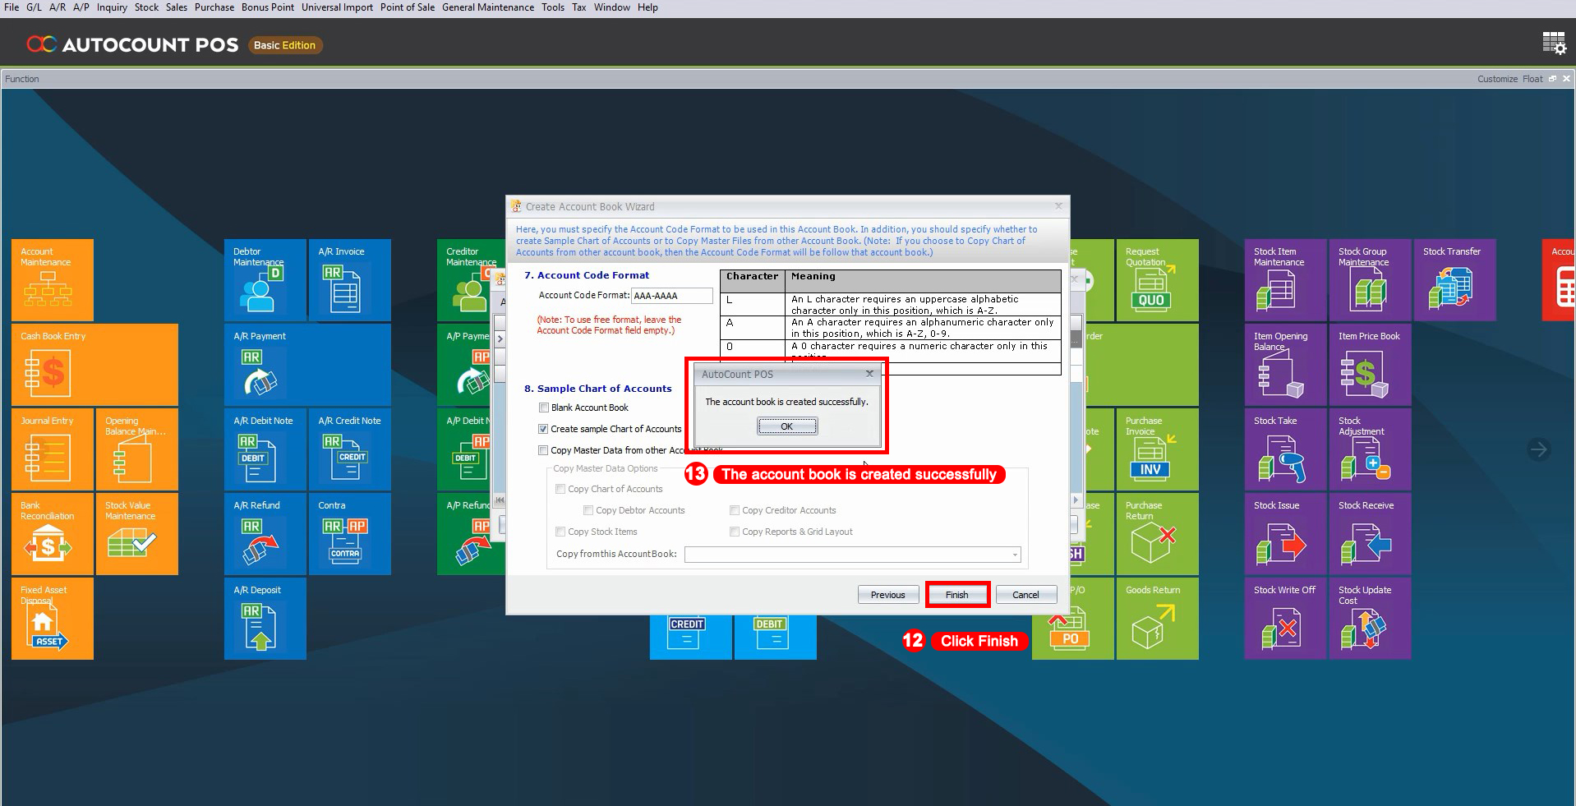Open the Inquiry menu
This screenshot has width=1576, height=806.
click(112, 7)
